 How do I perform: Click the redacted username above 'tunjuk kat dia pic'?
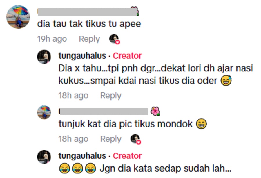pos(103,111)
